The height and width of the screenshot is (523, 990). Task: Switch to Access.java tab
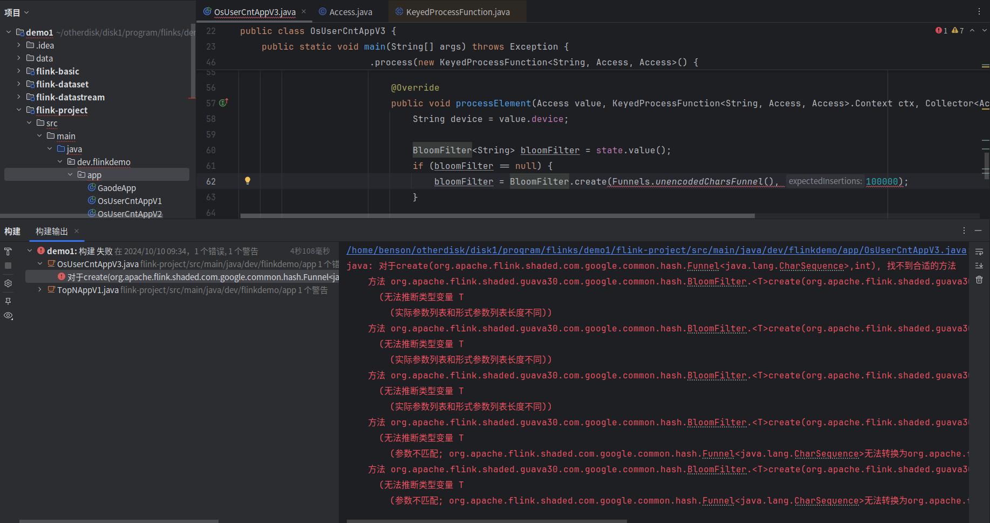345,12
